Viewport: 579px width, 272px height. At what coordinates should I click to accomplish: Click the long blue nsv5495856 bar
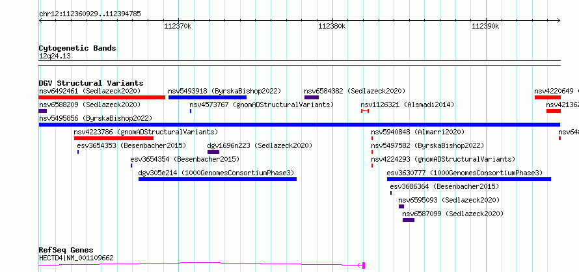tap(299, 125)
